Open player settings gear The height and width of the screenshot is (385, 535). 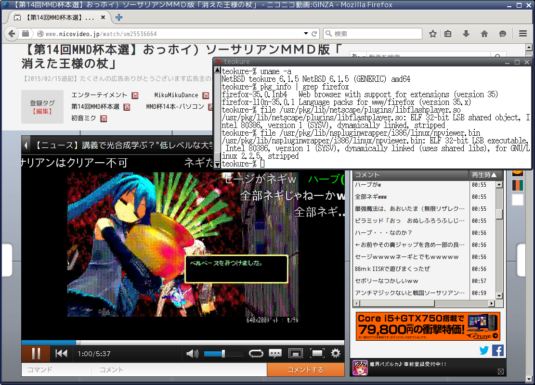pos(336,354)
